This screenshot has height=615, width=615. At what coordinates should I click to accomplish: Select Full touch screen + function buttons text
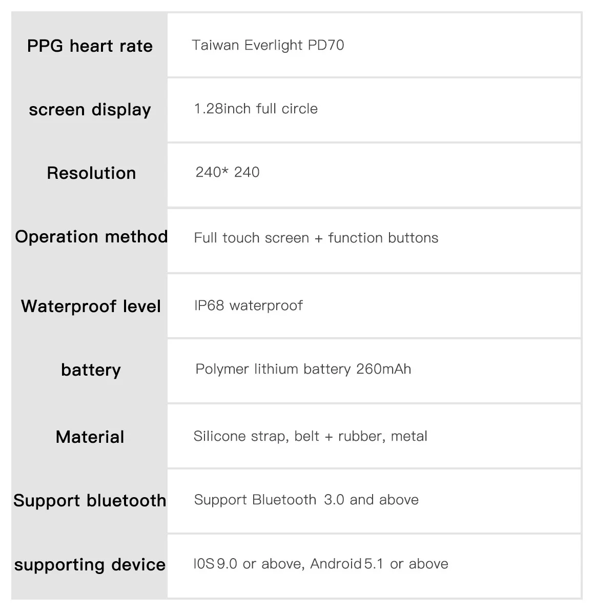(316, 238)
